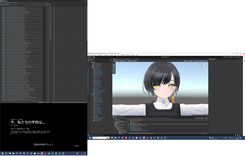Image resolution: width=245 pixels, height=156 pixels.
Task: Open the Scene view three-dot options menu
Action: 207,59
